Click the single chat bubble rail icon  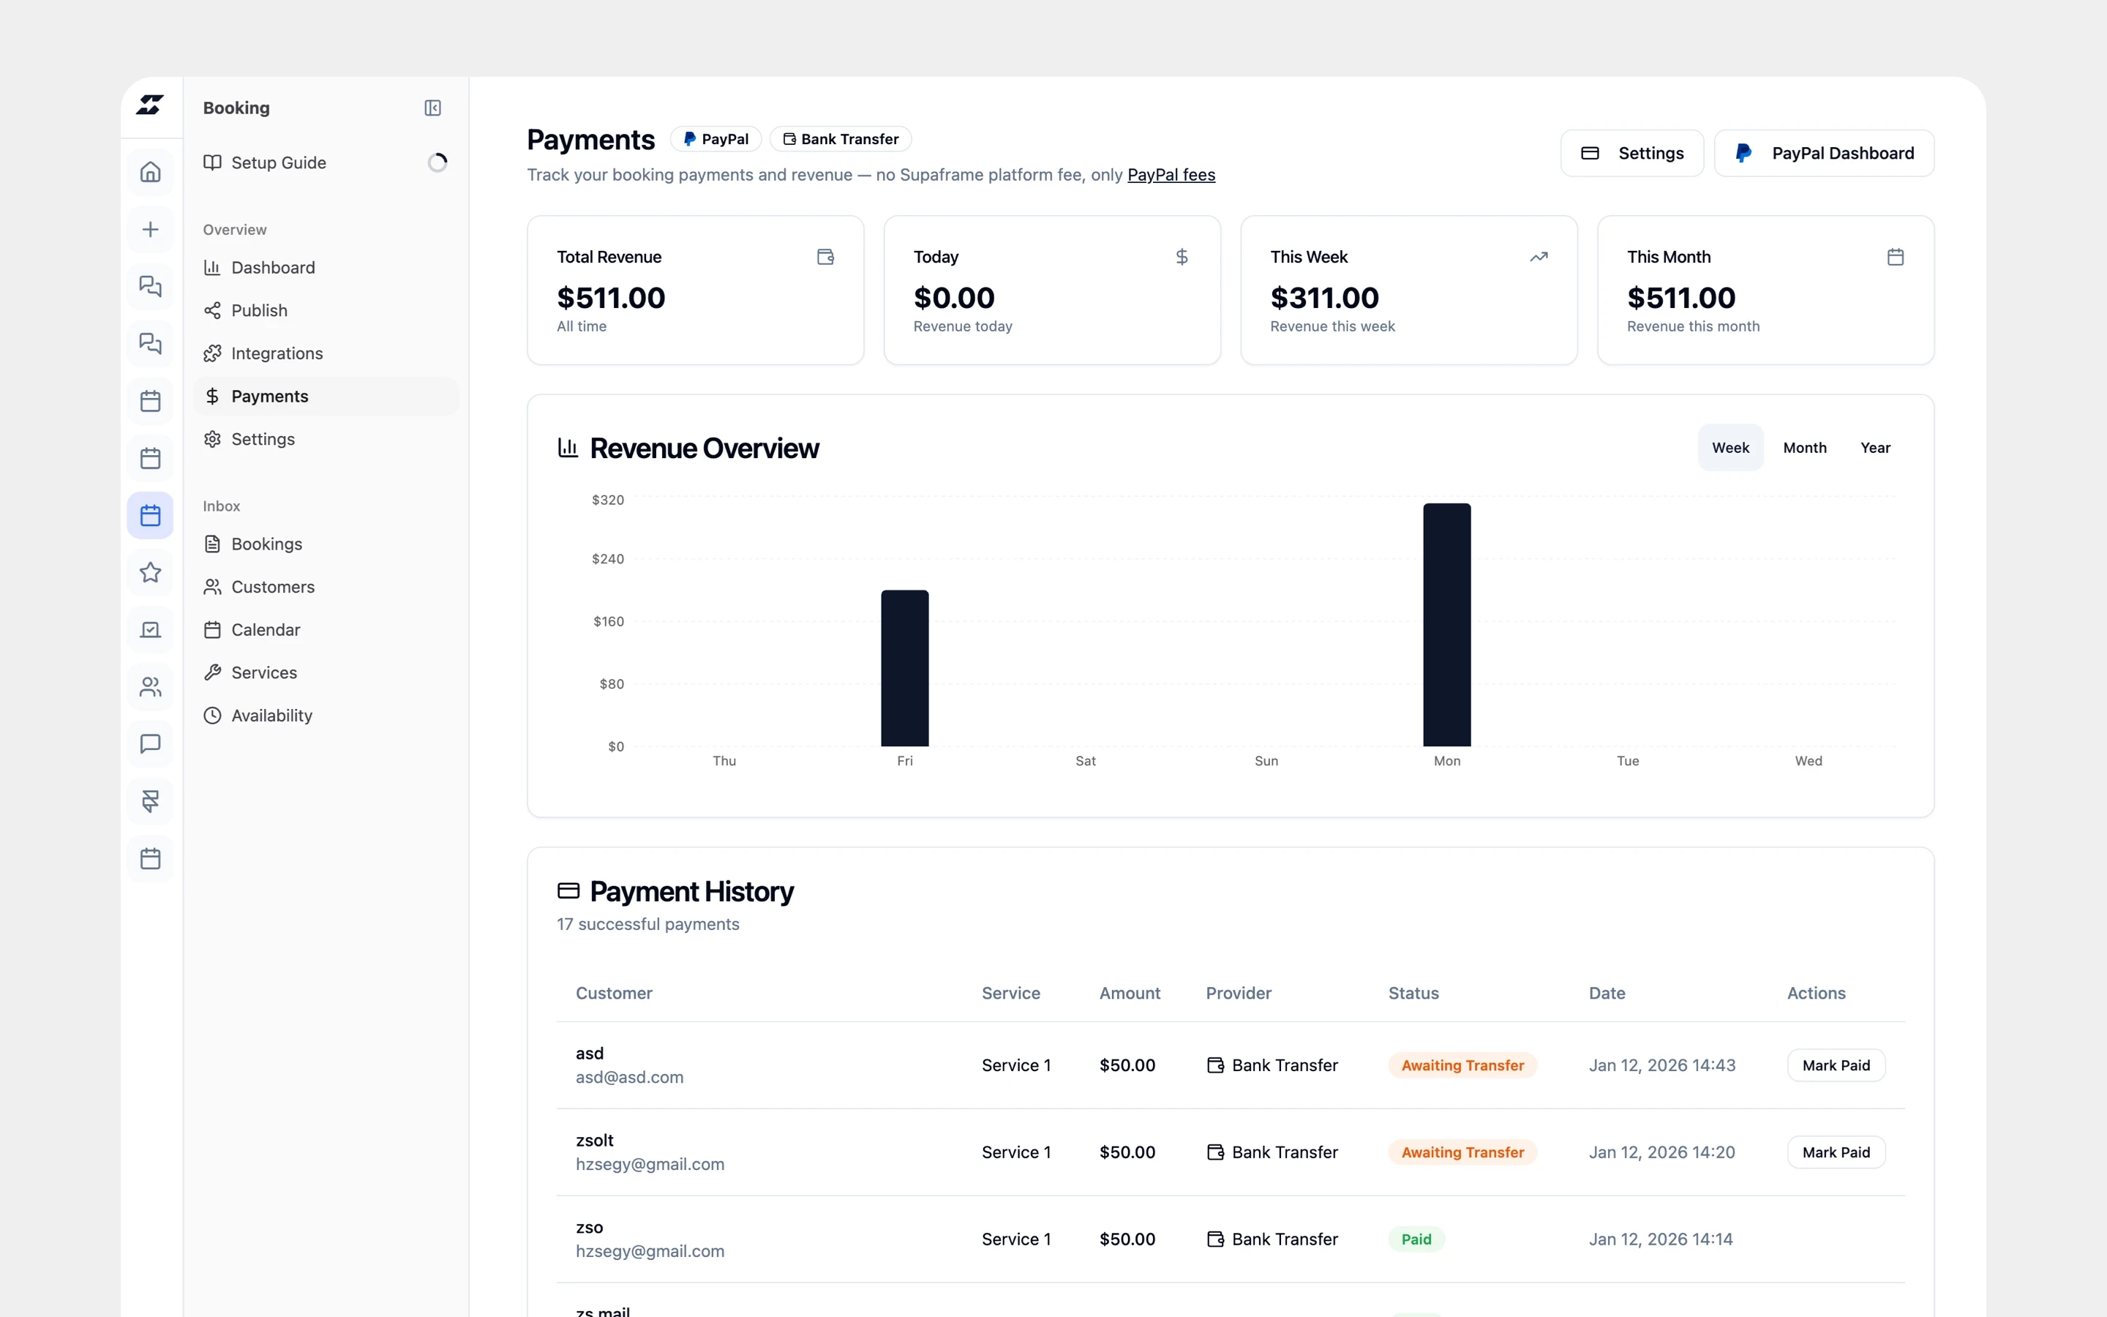pyautogui.click(x=151, y=744)
